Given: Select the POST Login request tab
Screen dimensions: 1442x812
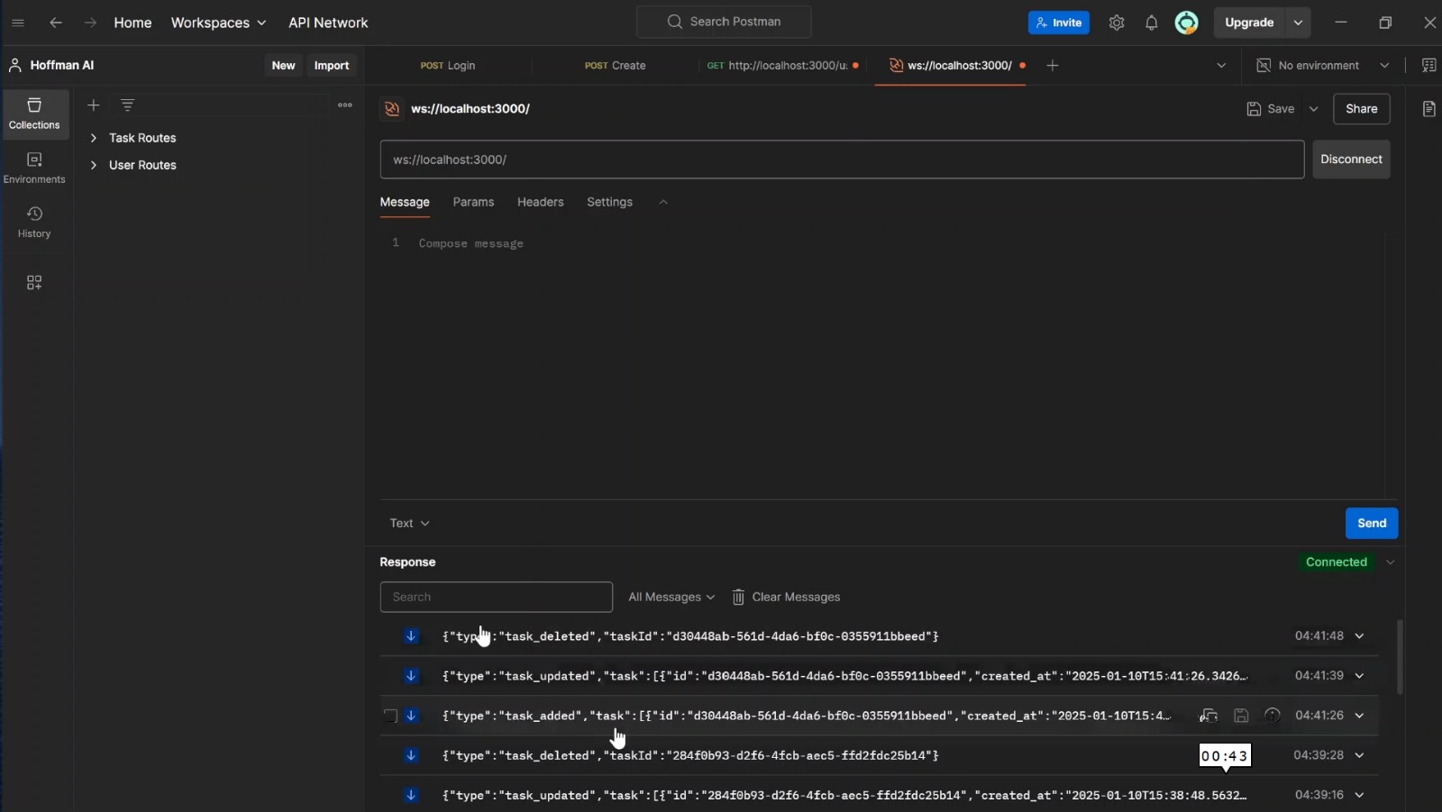Looking at the screenshot, I should pos(448,65).
